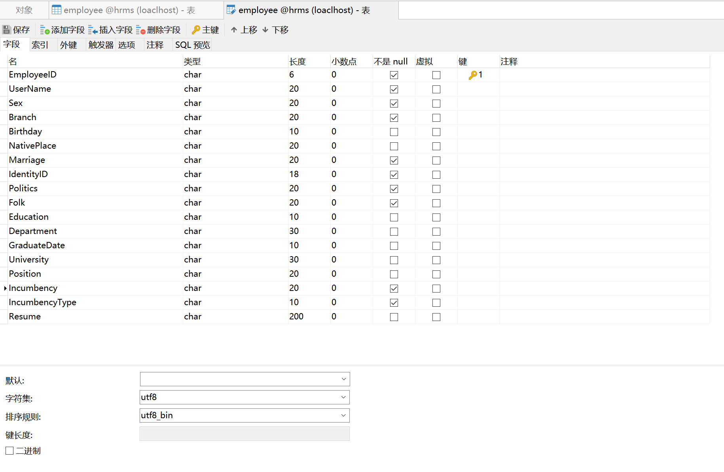Click the length 6 cell for EmployeeID
The width and height of the screenshot is (724, 472).
[309, 75]
